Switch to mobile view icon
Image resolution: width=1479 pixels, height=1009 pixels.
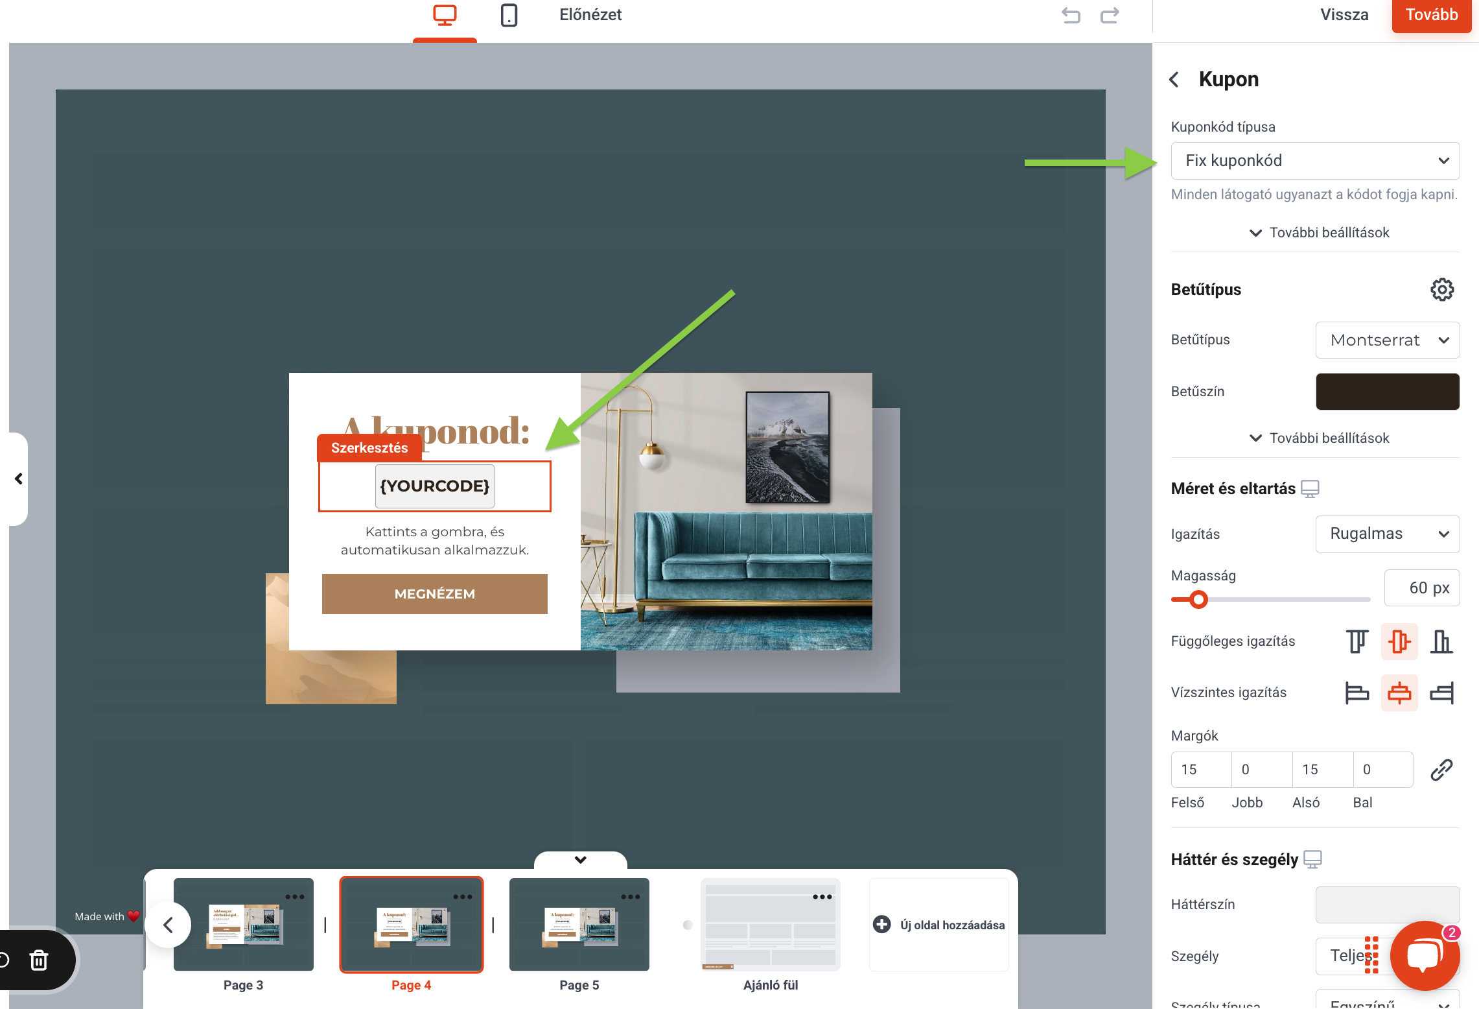coord(509,15)
